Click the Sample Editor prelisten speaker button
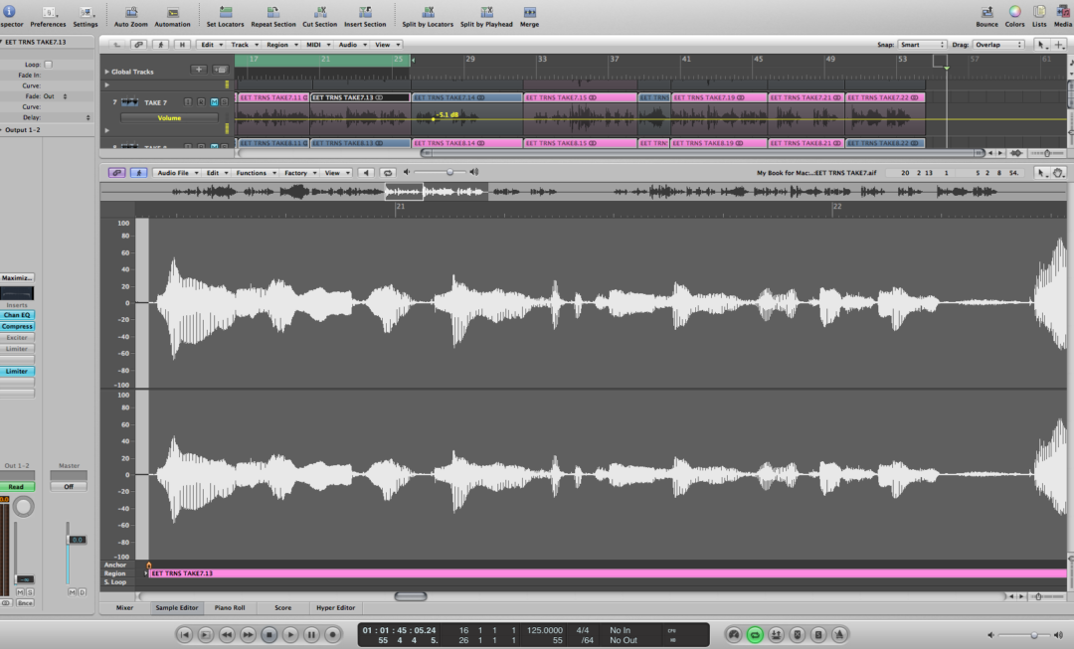The image size is (1074, 649). [x=366, y=173]
